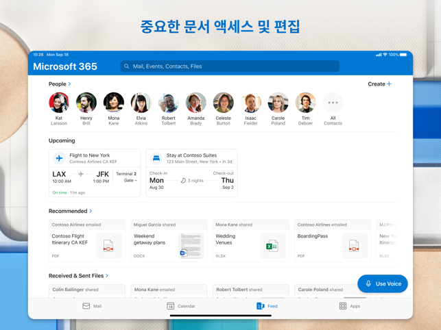Click the Upcoming section heading

pos(62,140)
